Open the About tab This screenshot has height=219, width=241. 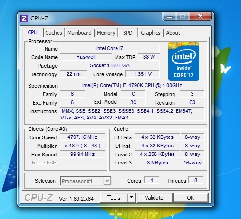(x=173, y=33)
